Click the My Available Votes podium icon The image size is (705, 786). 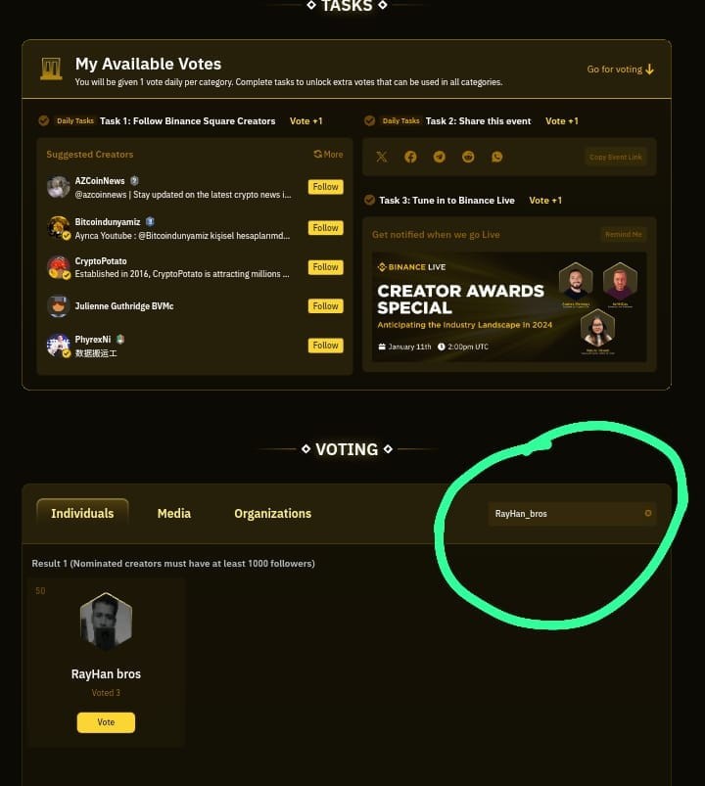51,69
